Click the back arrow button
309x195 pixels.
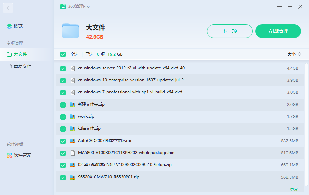(x=8, y=8)
